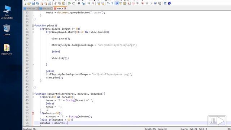This screenshot has width=231, height=130.
Task: Click 'lines : 69' in the status bar
Action: [x=163, y=129]
